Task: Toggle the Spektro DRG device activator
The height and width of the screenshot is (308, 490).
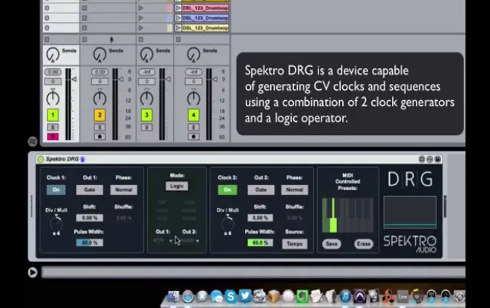Action: pos(40,160)
